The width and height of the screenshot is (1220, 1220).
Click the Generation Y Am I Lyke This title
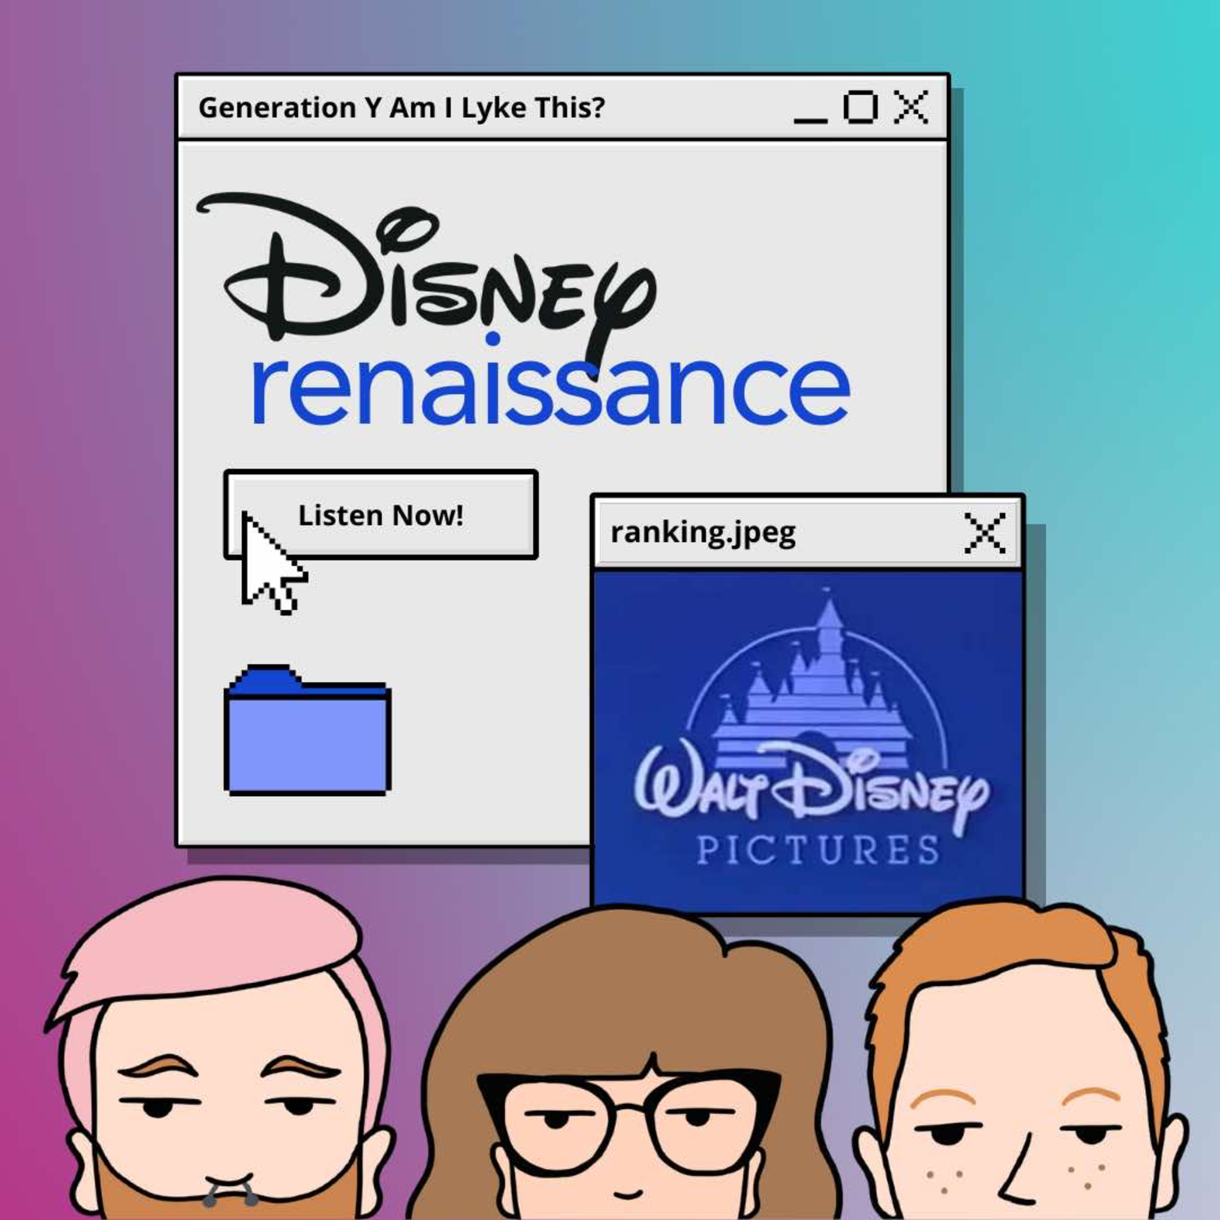click(x=402, y=107)
